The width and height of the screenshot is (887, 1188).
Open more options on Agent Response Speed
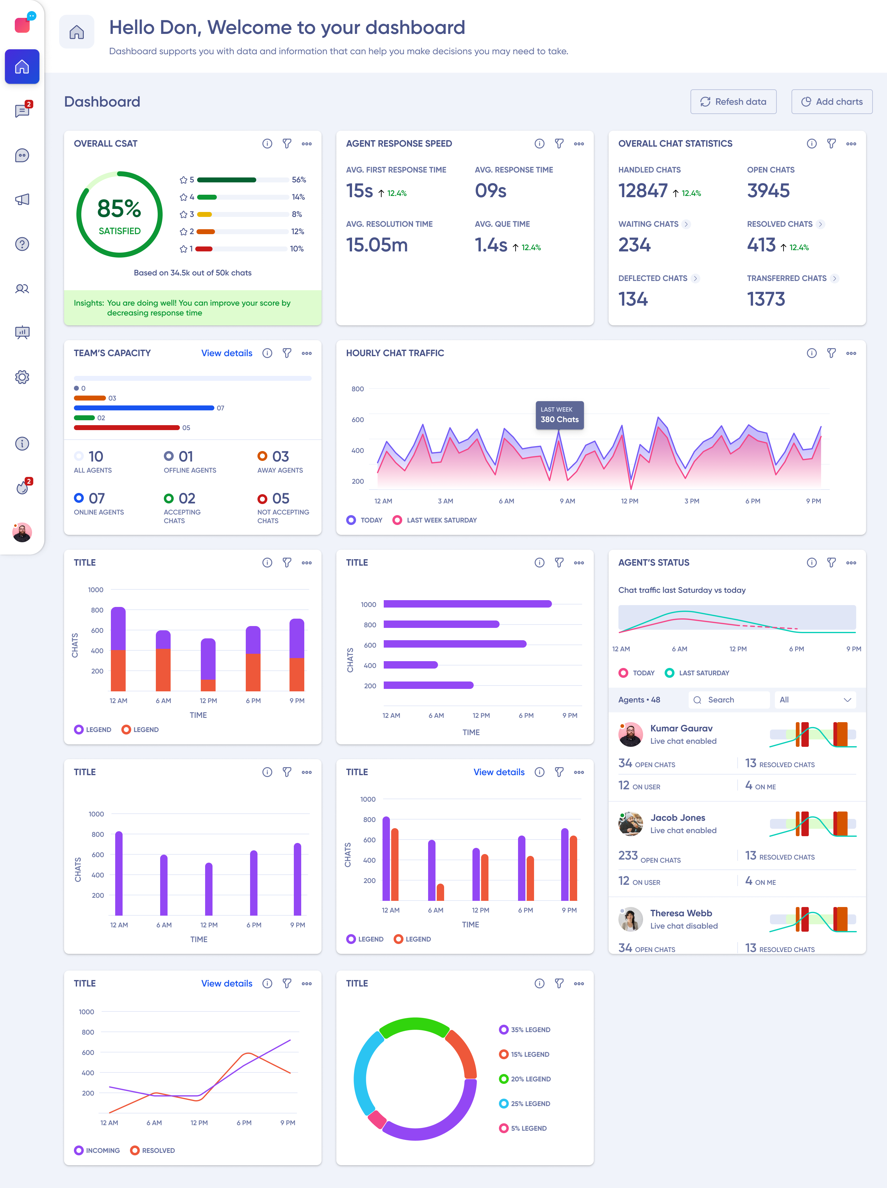pyautogui.click(x=578, y=143)
